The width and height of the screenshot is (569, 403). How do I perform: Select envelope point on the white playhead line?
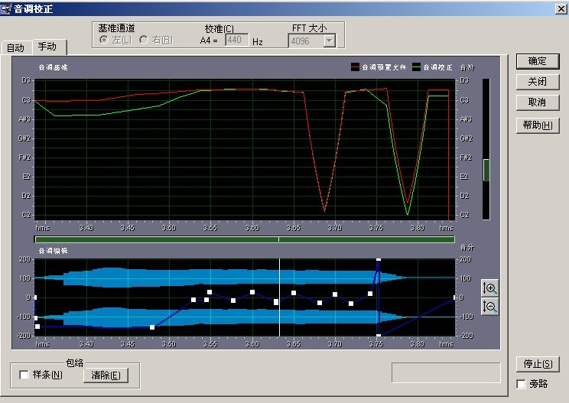coord(276,302)
